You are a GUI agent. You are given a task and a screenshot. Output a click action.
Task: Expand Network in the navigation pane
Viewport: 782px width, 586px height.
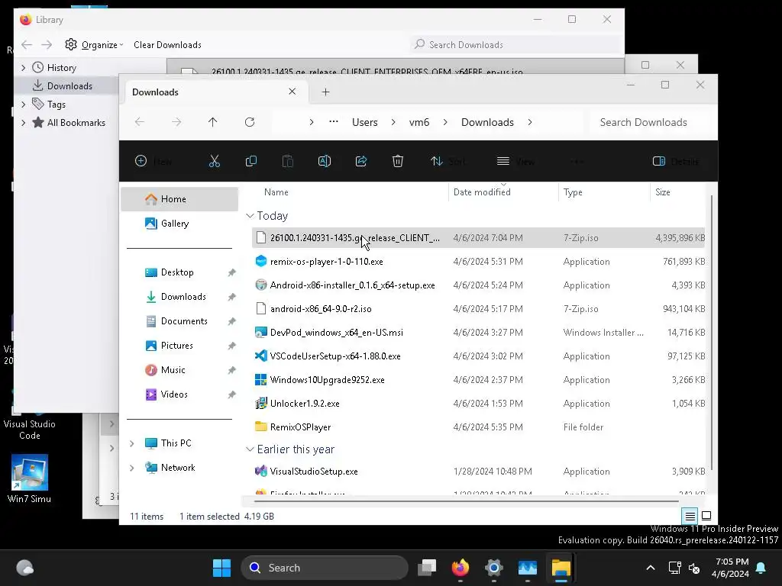(x=131, y=468)
